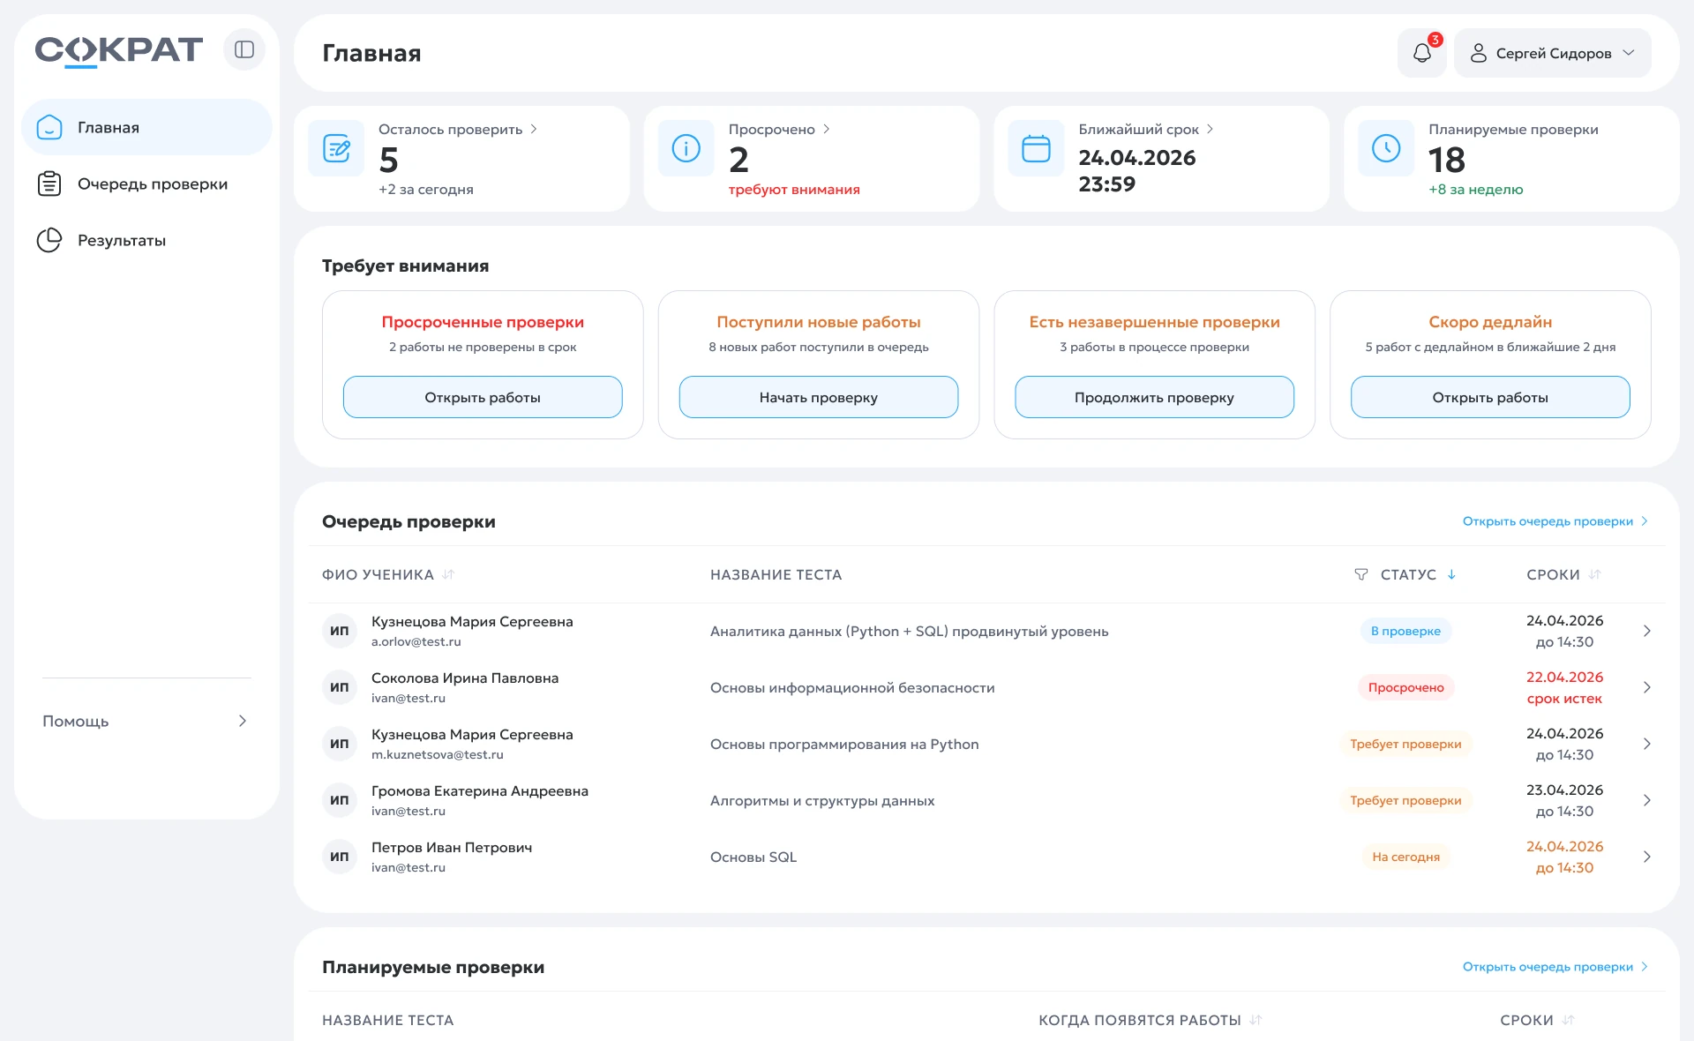Click the edit-note icon on Осталось проверить card
Viewport: 1694px width, 1041px height.
336,148
